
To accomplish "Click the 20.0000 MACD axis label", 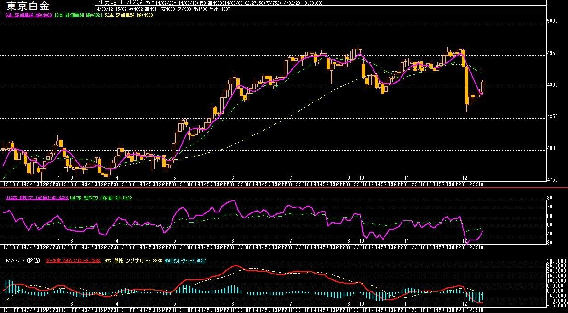I will 556,270.
